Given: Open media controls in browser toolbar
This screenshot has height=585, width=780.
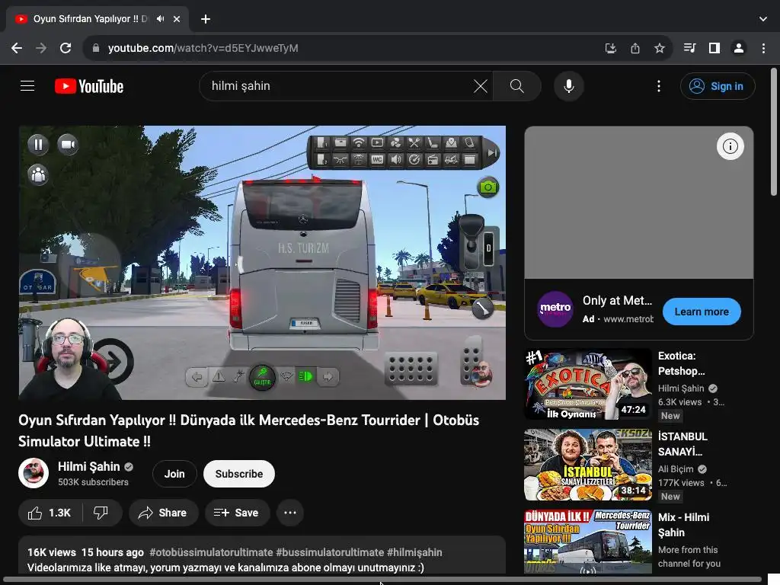Looking at the screenshot, I should [689, 48].
